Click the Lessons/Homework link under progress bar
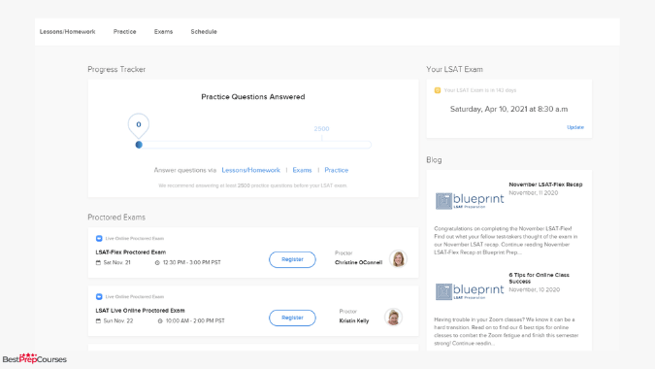Screen dimensions: 655x369 click(x=250, y=170)
